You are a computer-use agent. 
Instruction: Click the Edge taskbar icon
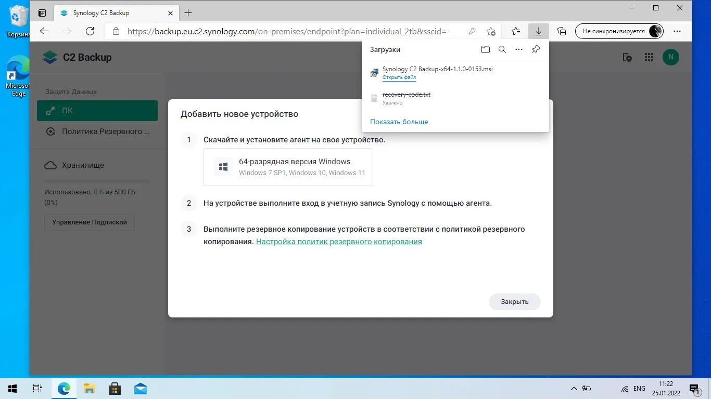64,389
